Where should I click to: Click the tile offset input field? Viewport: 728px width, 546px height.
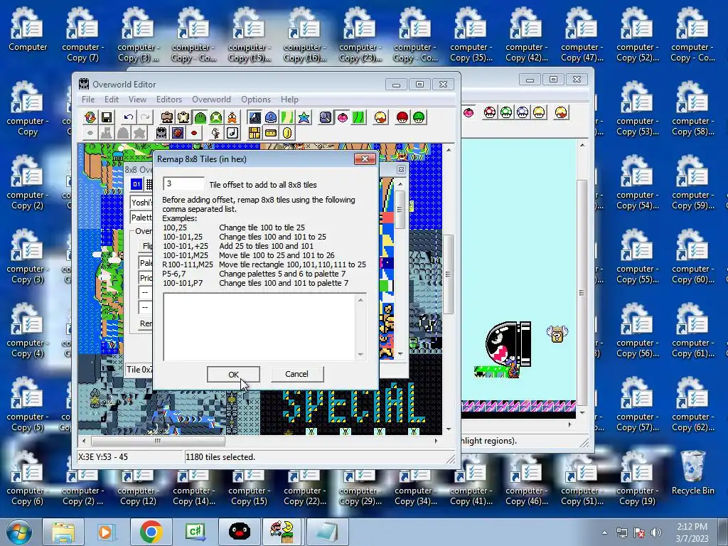pyautogui.click(x=183, y=184)
